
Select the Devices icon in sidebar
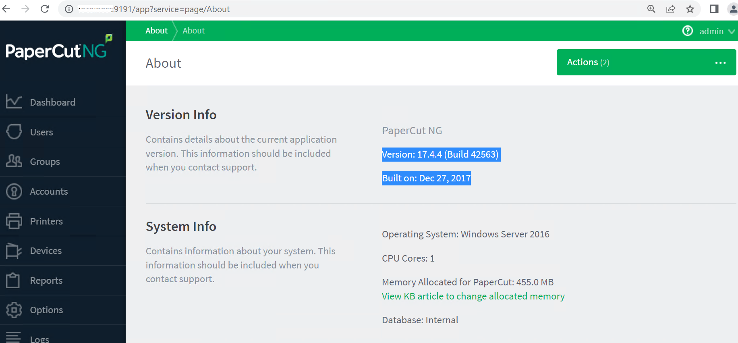[x=14, y=251]
